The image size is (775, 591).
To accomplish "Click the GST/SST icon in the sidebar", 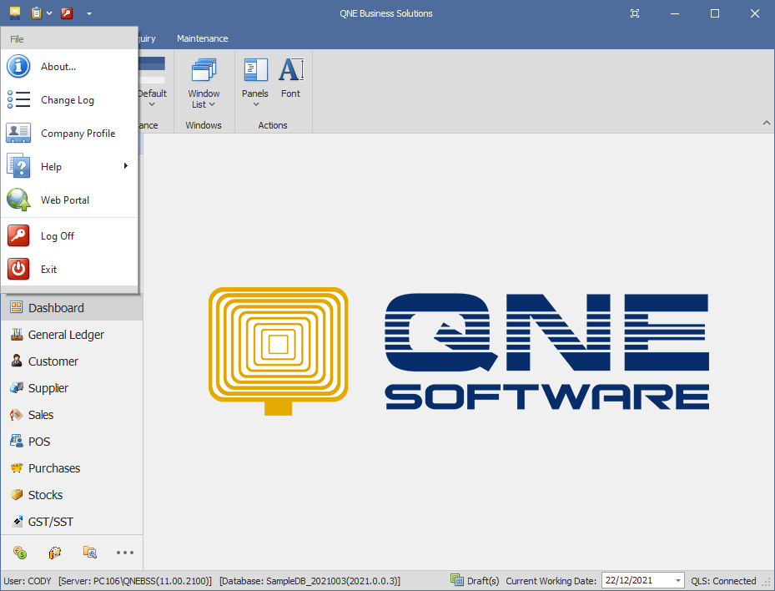I will 17,521.
